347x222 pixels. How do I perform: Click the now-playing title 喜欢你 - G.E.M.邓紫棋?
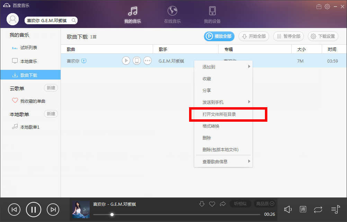[114, 204]
